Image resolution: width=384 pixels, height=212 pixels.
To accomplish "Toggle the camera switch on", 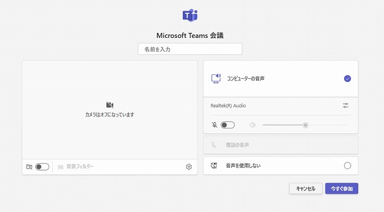I will pos(42,167).
